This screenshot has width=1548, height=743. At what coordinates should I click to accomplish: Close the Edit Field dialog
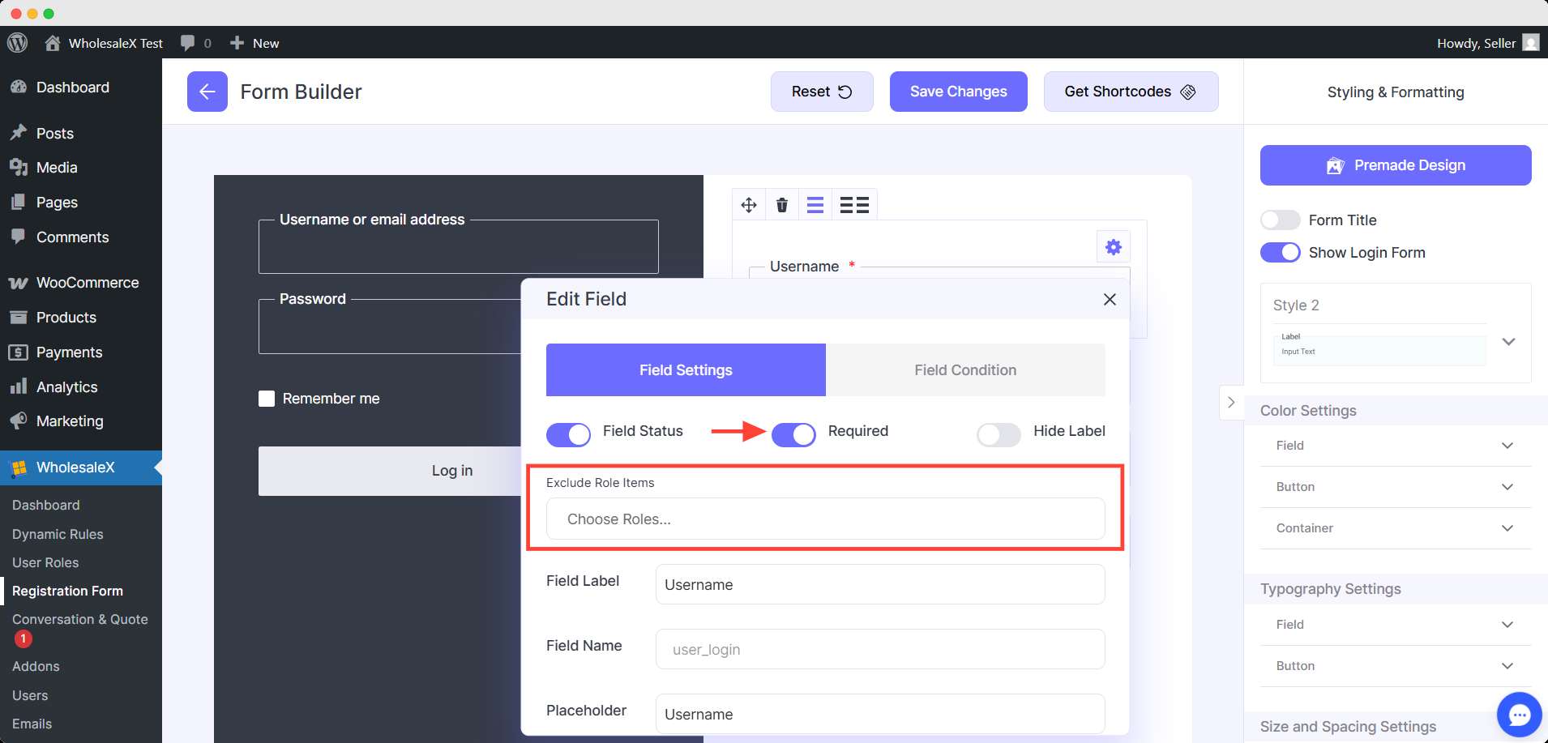tap(1110, 300)
